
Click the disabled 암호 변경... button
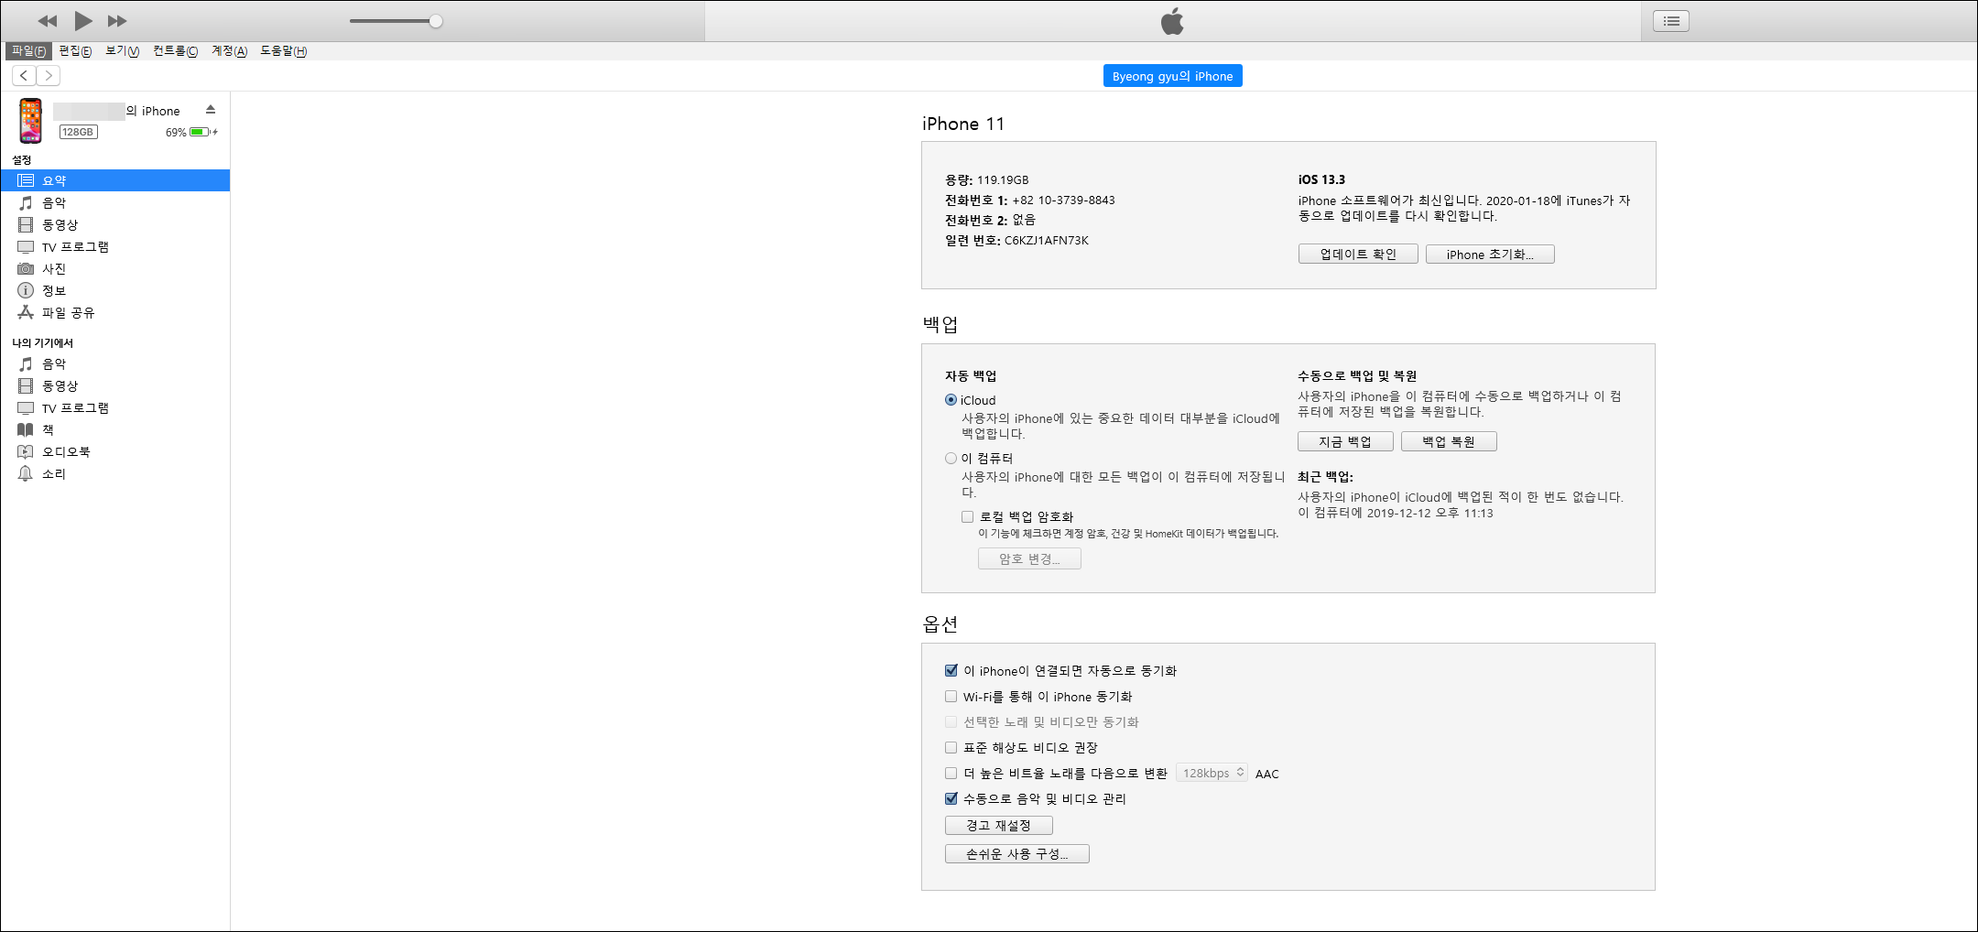(x=1029, y=558)
